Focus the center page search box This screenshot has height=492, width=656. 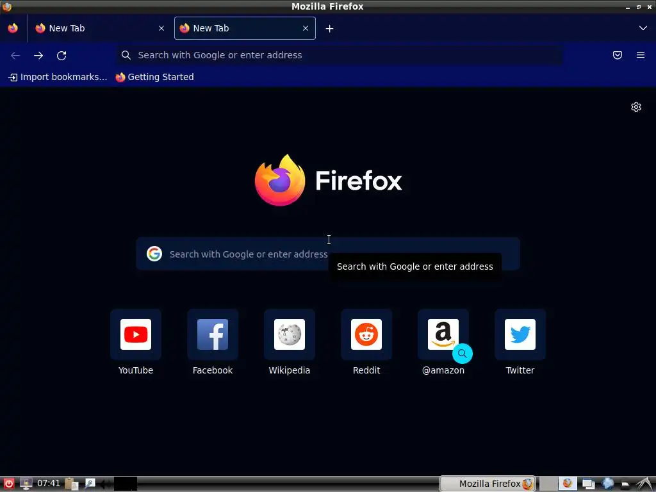click(x=328, y=254)
